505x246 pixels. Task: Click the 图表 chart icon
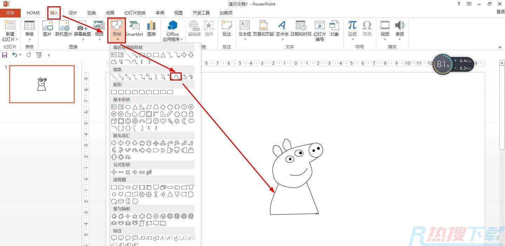tap(151, 28)
